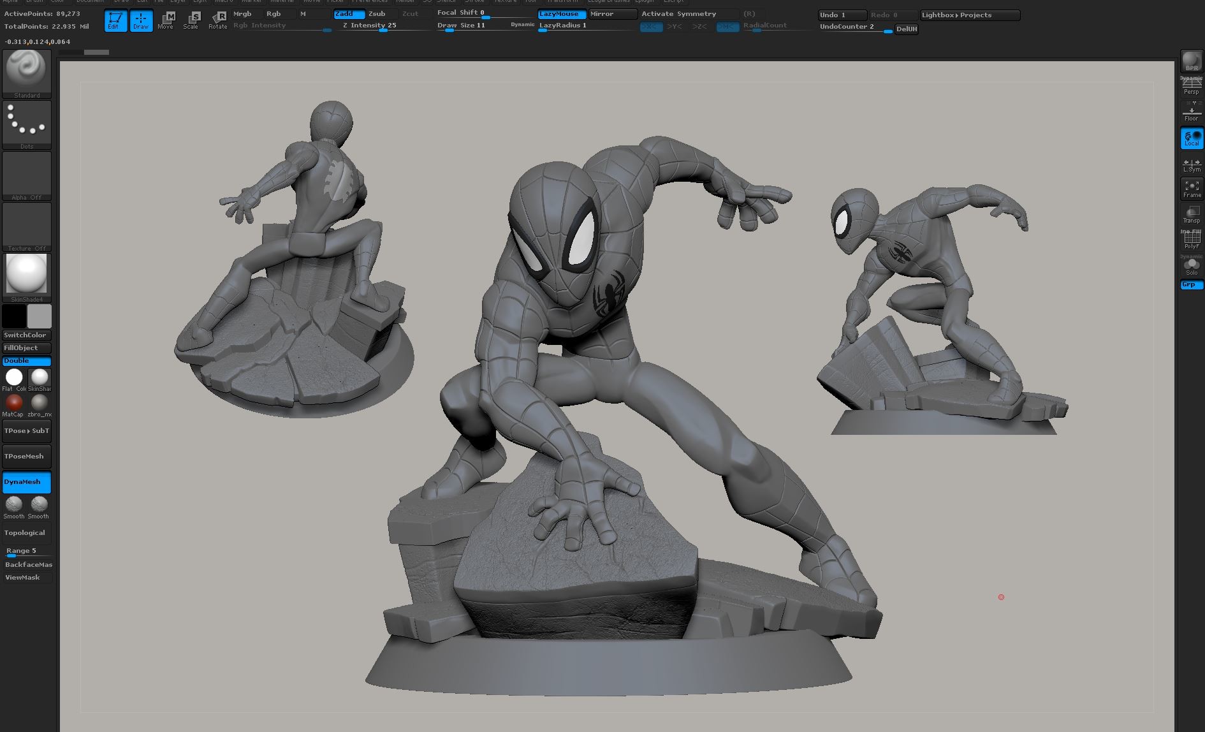
Task: Choose the Flat Color material
Action: pos(14,379)
